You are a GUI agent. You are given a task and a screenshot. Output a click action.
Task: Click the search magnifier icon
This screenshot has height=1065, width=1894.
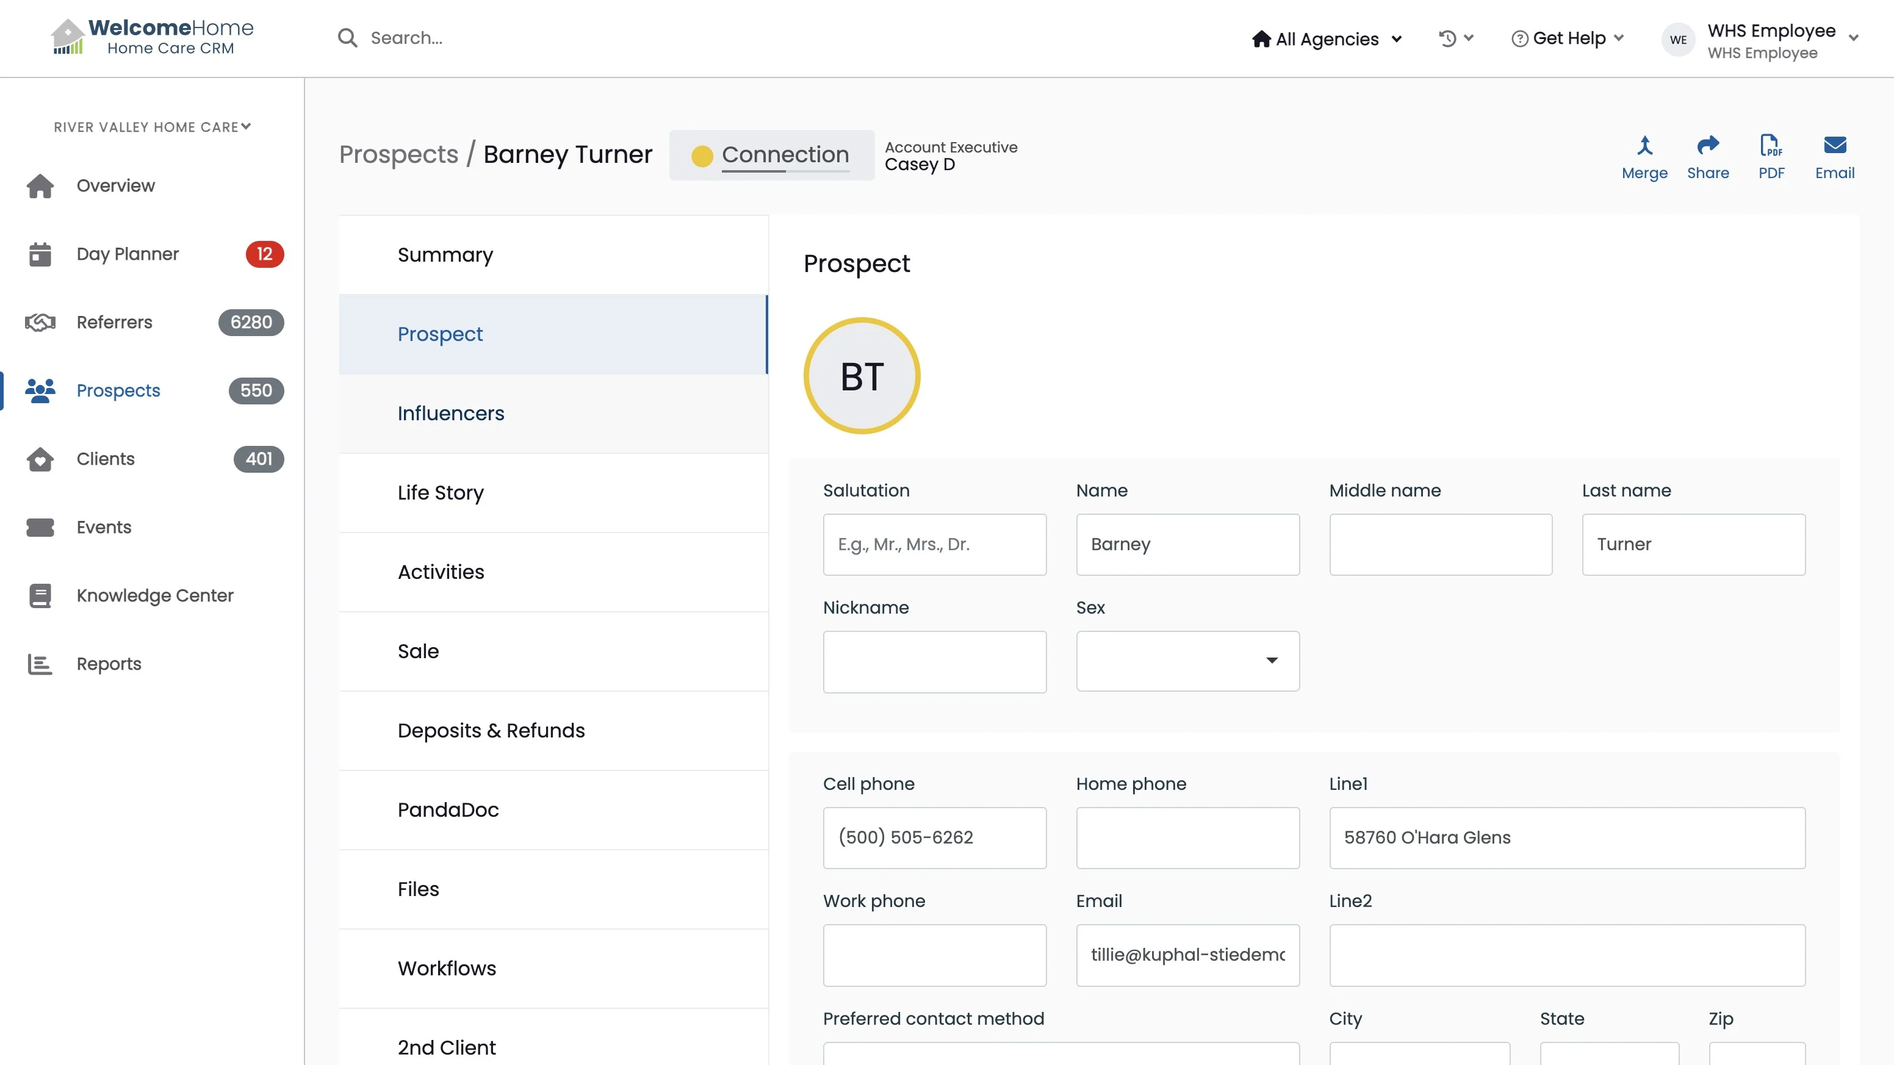(347, 38)
